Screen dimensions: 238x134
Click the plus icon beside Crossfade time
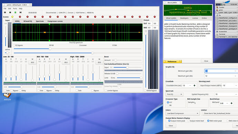coord(194,86)
